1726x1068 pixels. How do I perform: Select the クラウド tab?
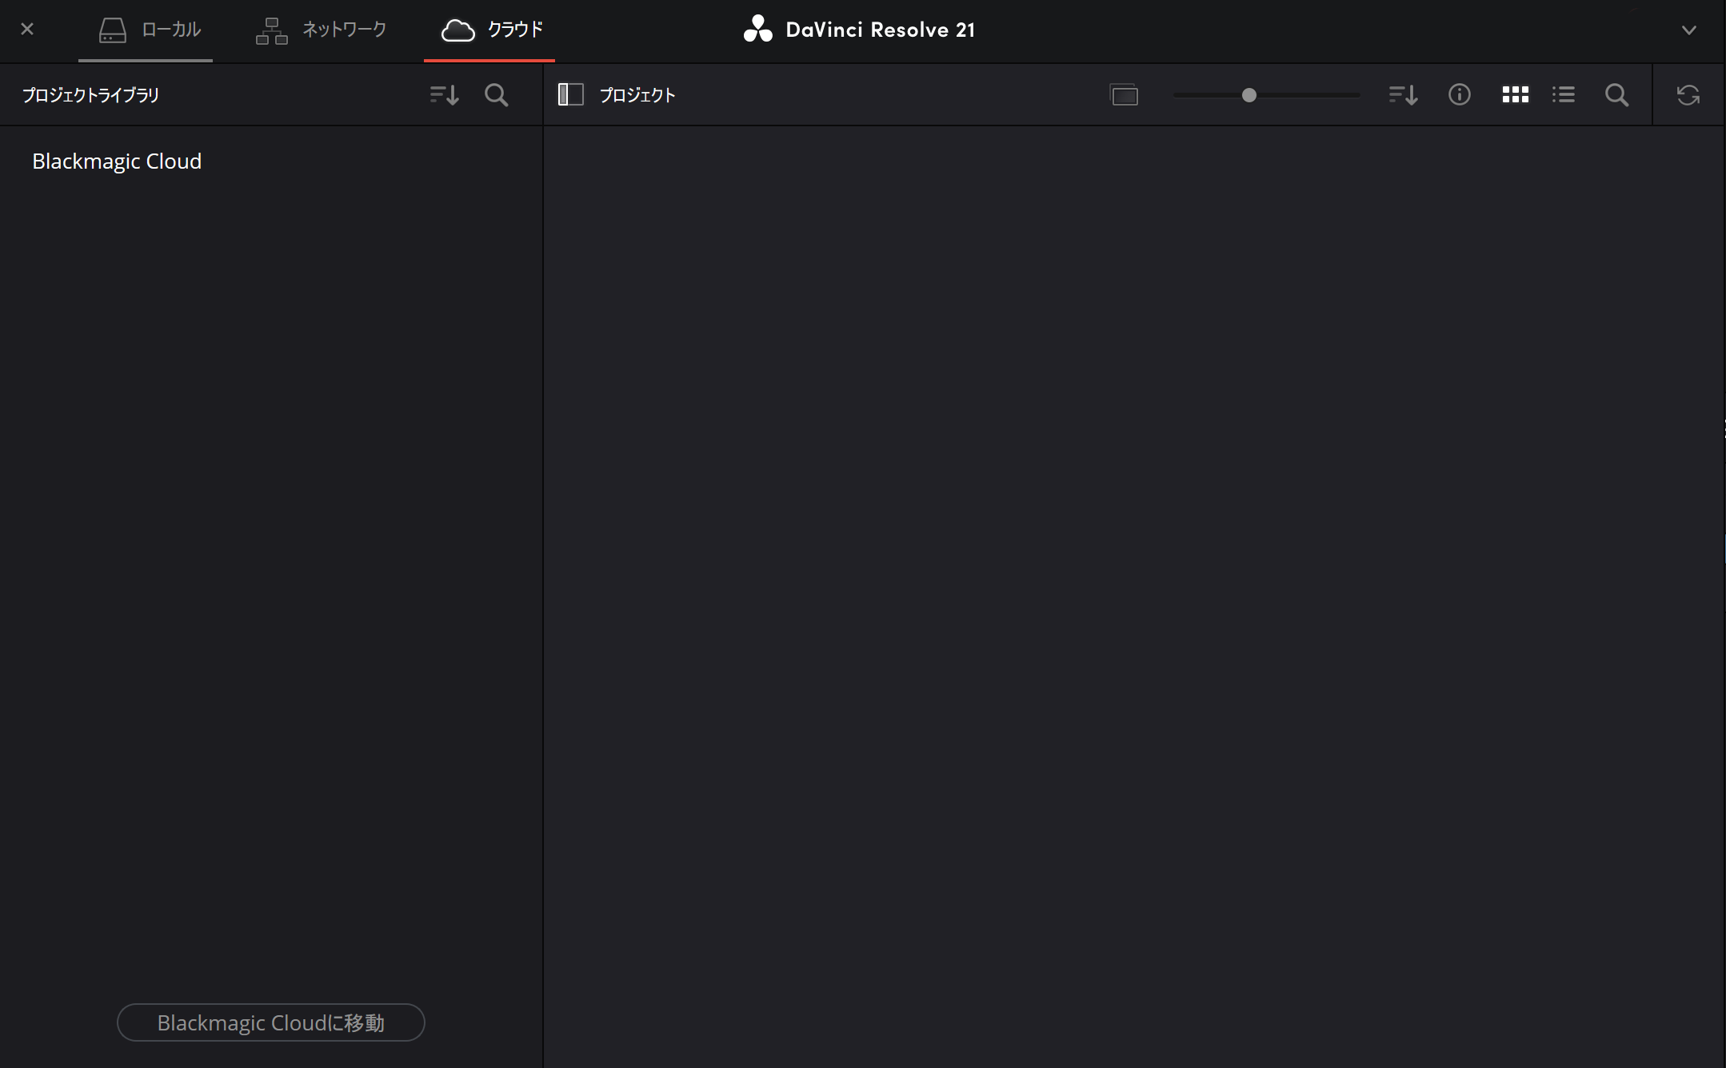491,30
